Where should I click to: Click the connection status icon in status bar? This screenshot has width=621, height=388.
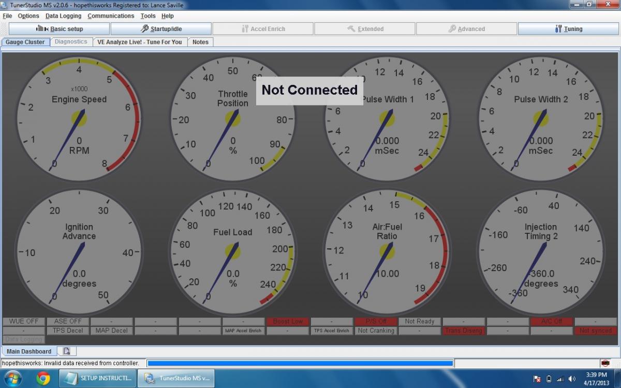point(605,363)
